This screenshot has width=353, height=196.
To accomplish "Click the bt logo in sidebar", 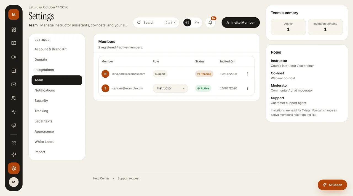I will coord(14,14).
